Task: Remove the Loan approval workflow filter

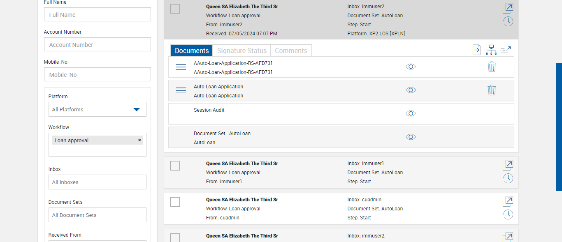Action: pos(139,140)
